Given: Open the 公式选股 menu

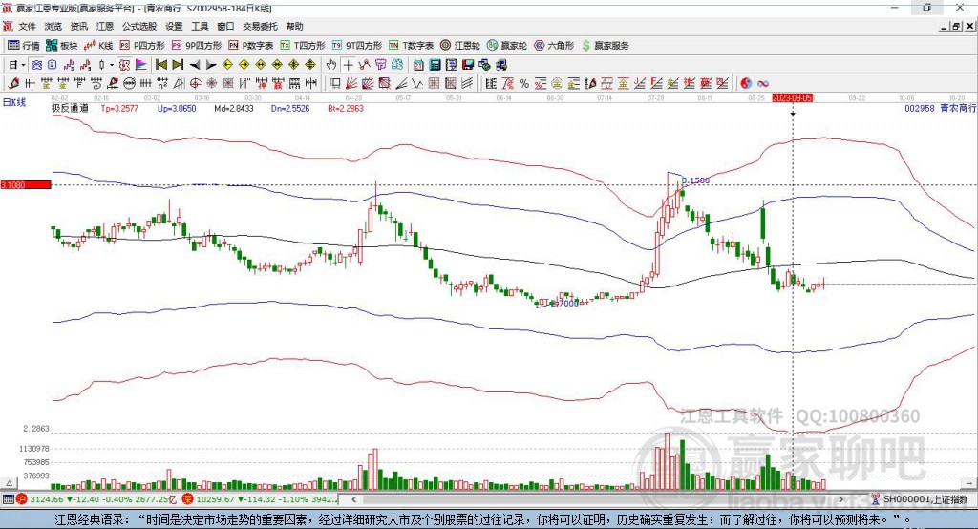Looking at the screenshot, I should (139, 26).
